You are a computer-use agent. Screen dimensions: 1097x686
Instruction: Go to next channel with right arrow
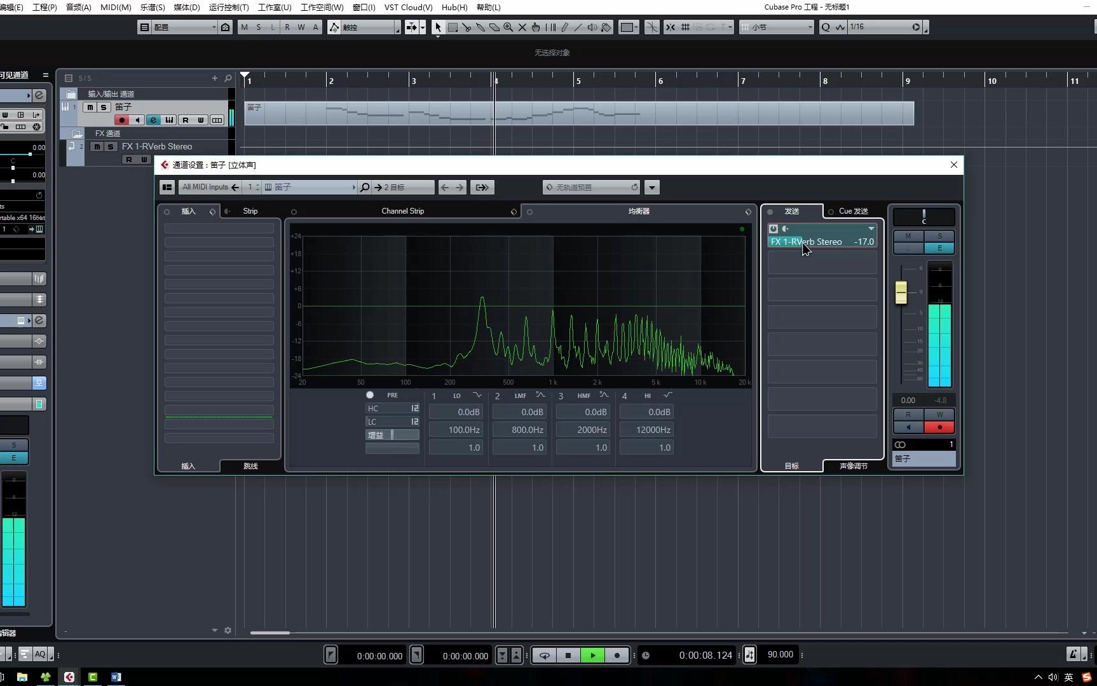(460, 188)
